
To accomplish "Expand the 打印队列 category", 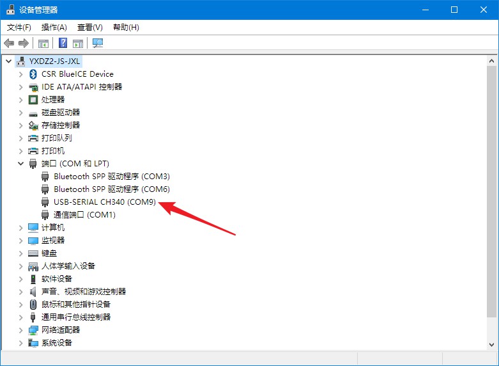I will (21, 138).
